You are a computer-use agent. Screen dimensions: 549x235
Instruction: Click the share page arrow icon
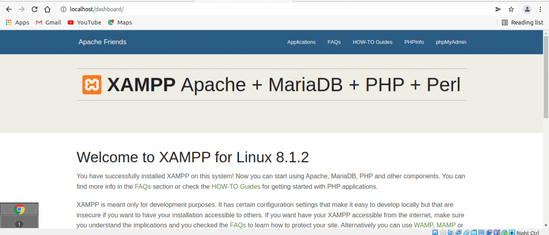pos(498,10)
